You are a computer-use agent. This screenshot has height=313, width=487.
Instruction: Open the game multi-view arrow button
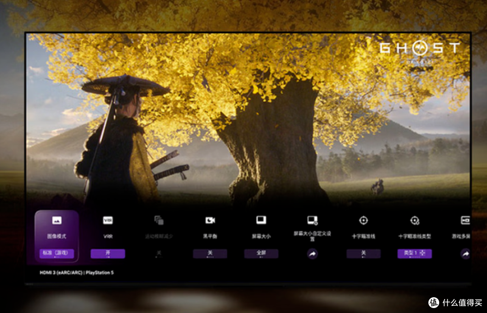[465, 254]
